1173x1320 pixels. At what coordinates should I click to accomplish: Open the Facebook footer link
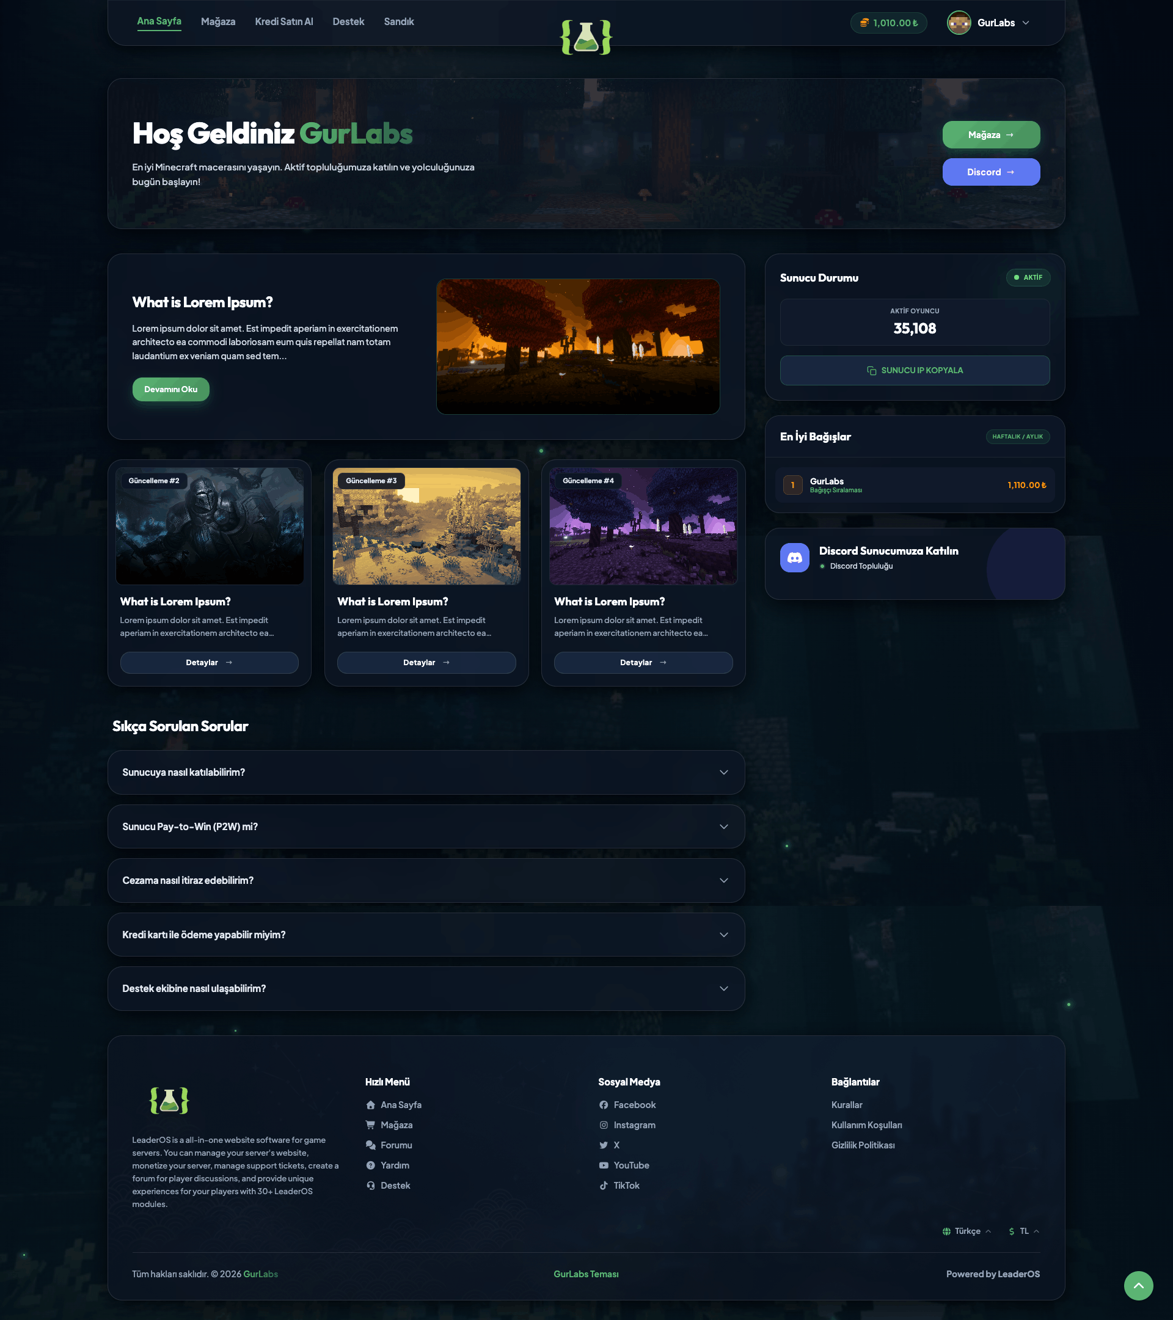click(x=627, y=1105)
